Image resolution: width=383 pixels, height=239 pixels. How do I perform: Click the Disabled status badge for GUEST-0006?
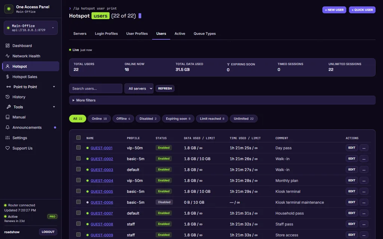click(164, 202)
